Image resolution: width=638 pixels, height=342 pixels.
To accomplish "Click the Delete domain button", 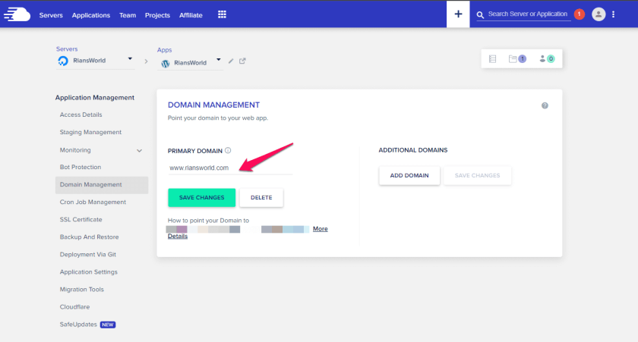I will (261, 197).
